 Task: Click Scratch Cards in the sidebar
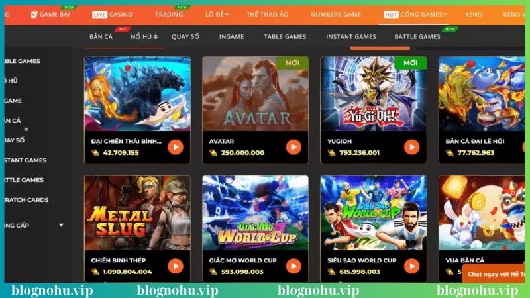click(x=26, y=200)
